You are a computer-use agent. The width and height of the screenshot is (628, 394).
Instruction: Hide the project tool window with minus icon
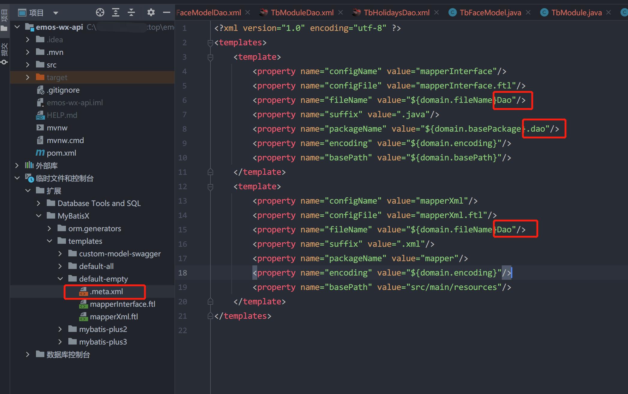166,13
